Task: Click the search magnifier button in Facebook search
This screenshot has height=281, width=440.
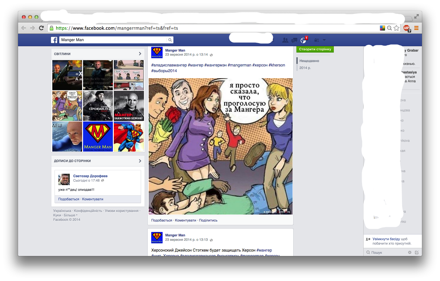Action: click(x=170, y=40)
